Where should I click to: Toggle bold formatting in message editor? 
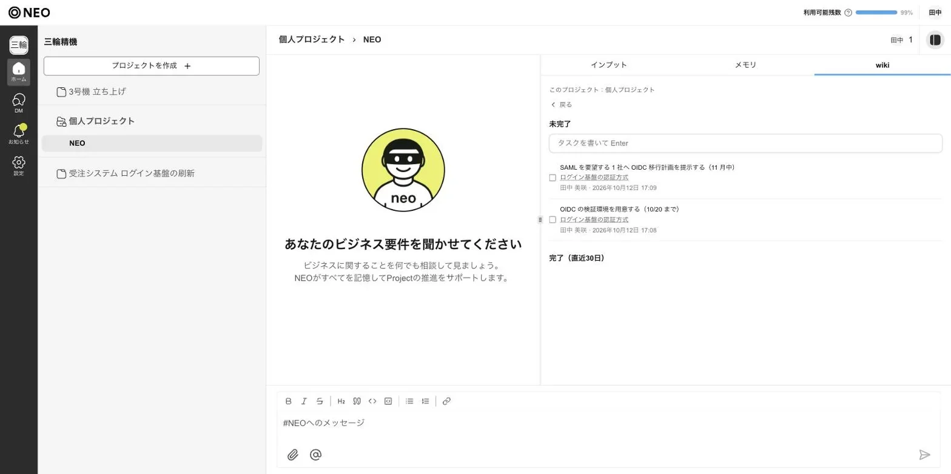click(289, 401)
